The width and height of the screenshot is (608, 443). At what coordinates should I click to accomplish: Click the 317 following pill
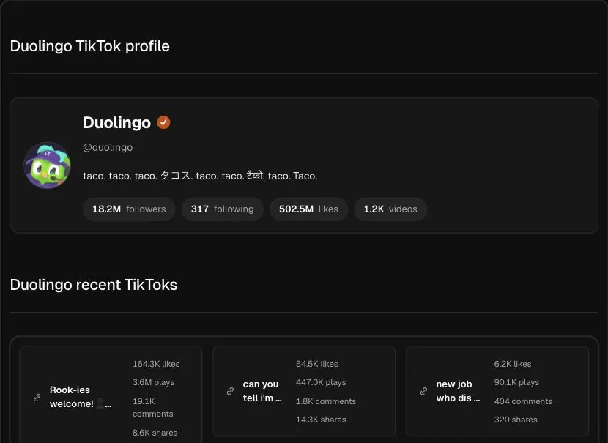click(x=222, y=209)
